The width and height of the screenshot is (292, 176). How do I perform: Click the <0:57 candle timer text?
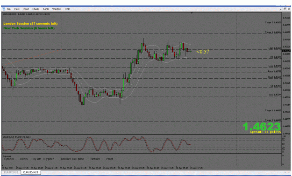(203, 52)
